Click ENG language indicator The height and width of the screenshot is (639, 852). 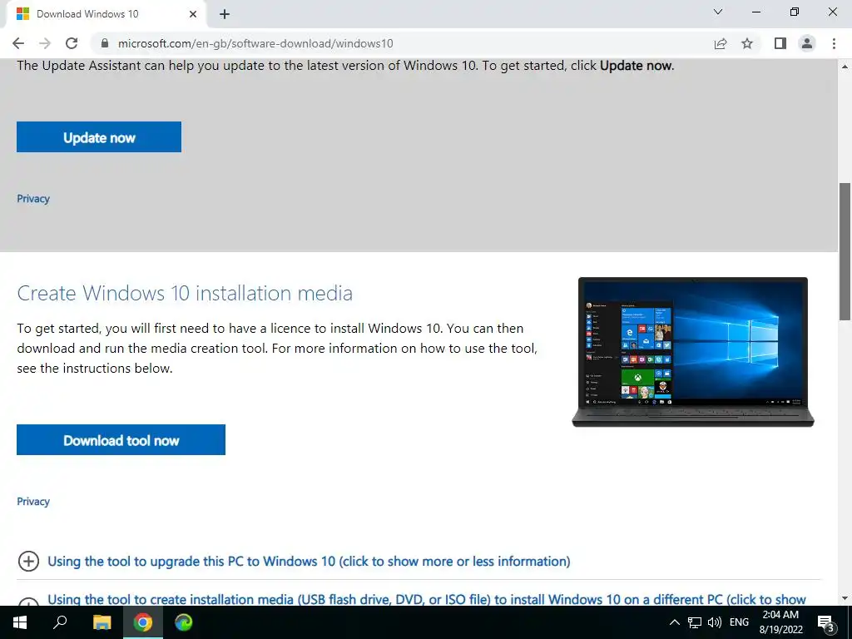(739, 622)
